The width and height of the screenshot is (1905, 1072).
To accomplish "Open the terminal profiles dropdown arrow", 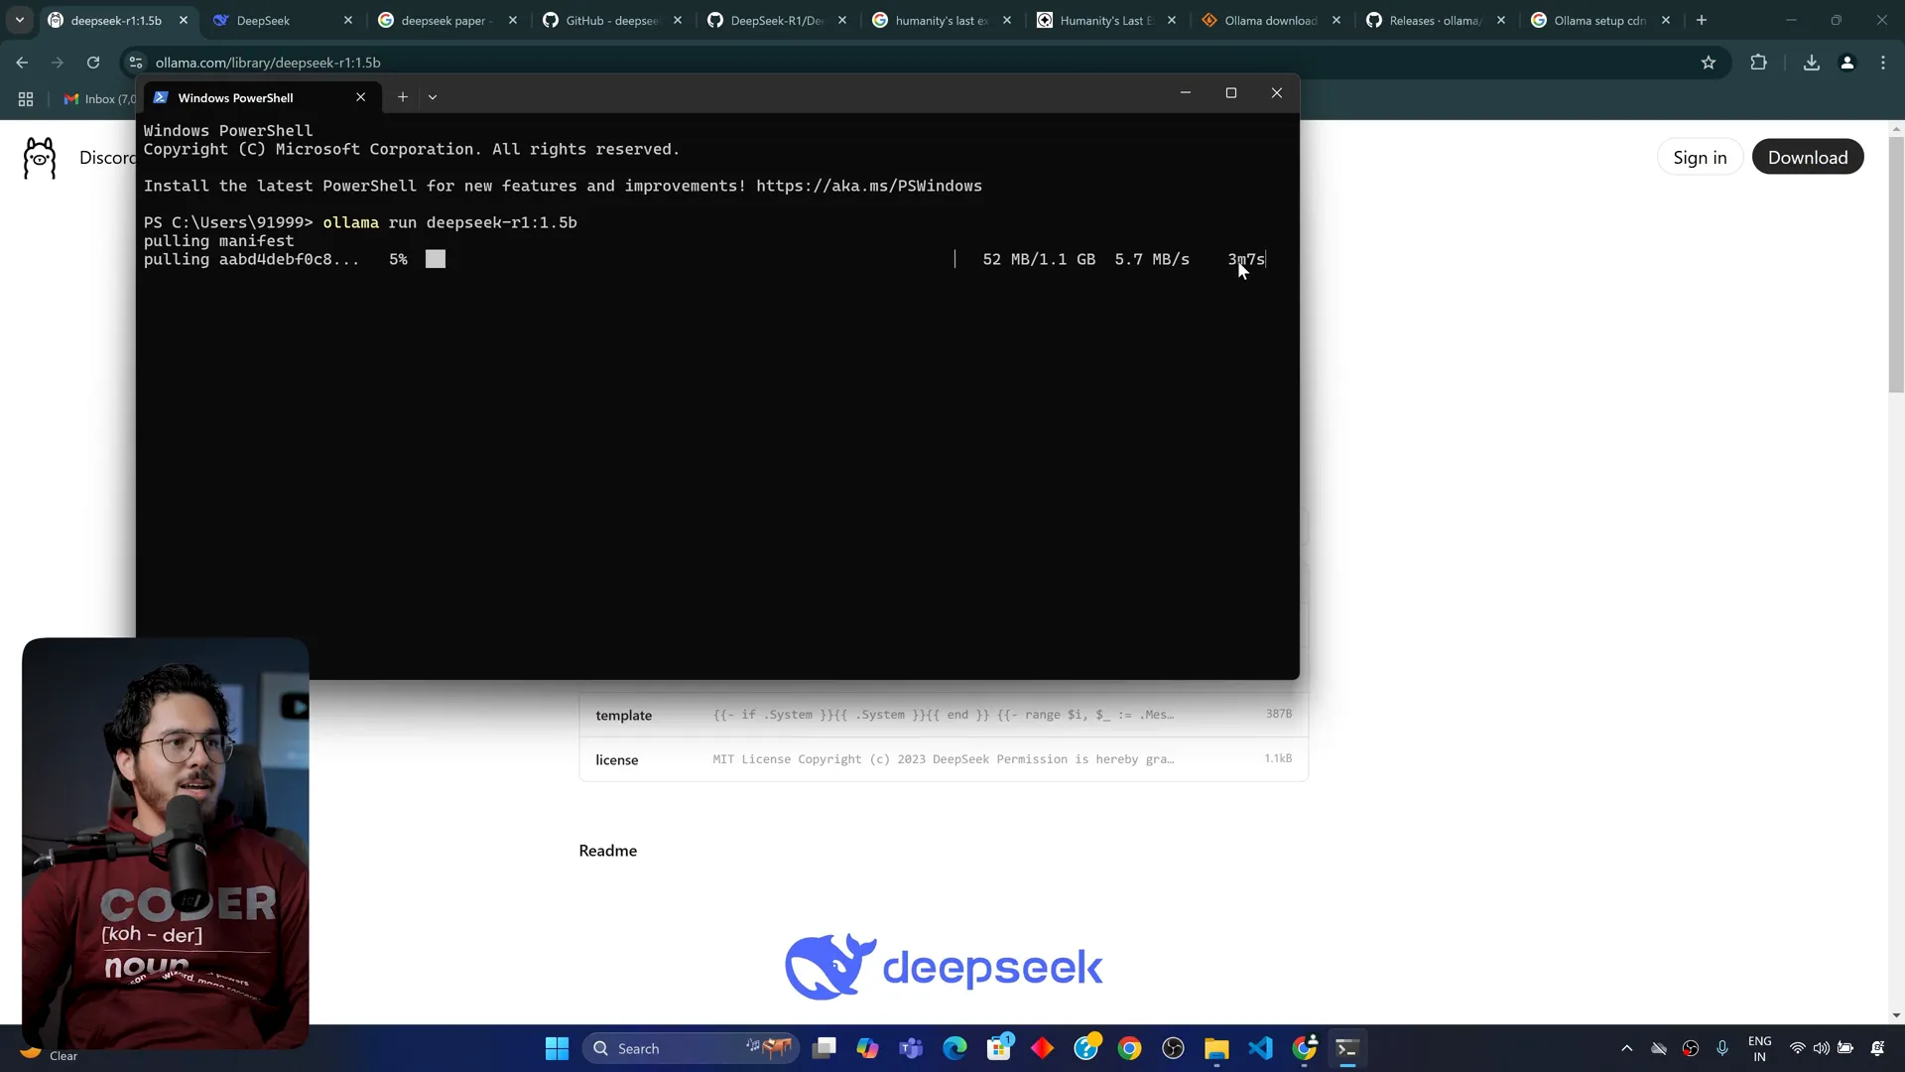I will coord(433,97).
